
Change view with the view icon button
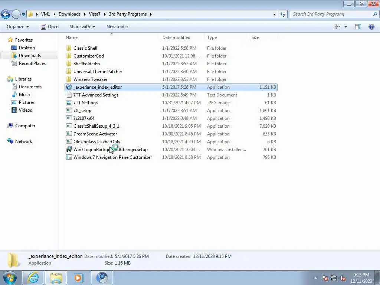coord(338,27)
